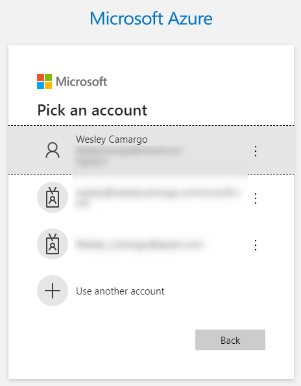Click the Microsoft Azure title at top

coord(151,18)
